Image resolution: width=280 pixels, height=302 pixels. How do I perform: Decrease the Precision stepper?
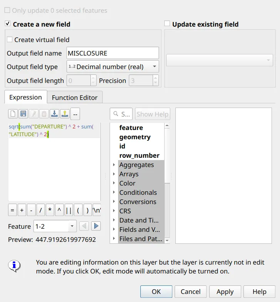[x=155, y=83]
